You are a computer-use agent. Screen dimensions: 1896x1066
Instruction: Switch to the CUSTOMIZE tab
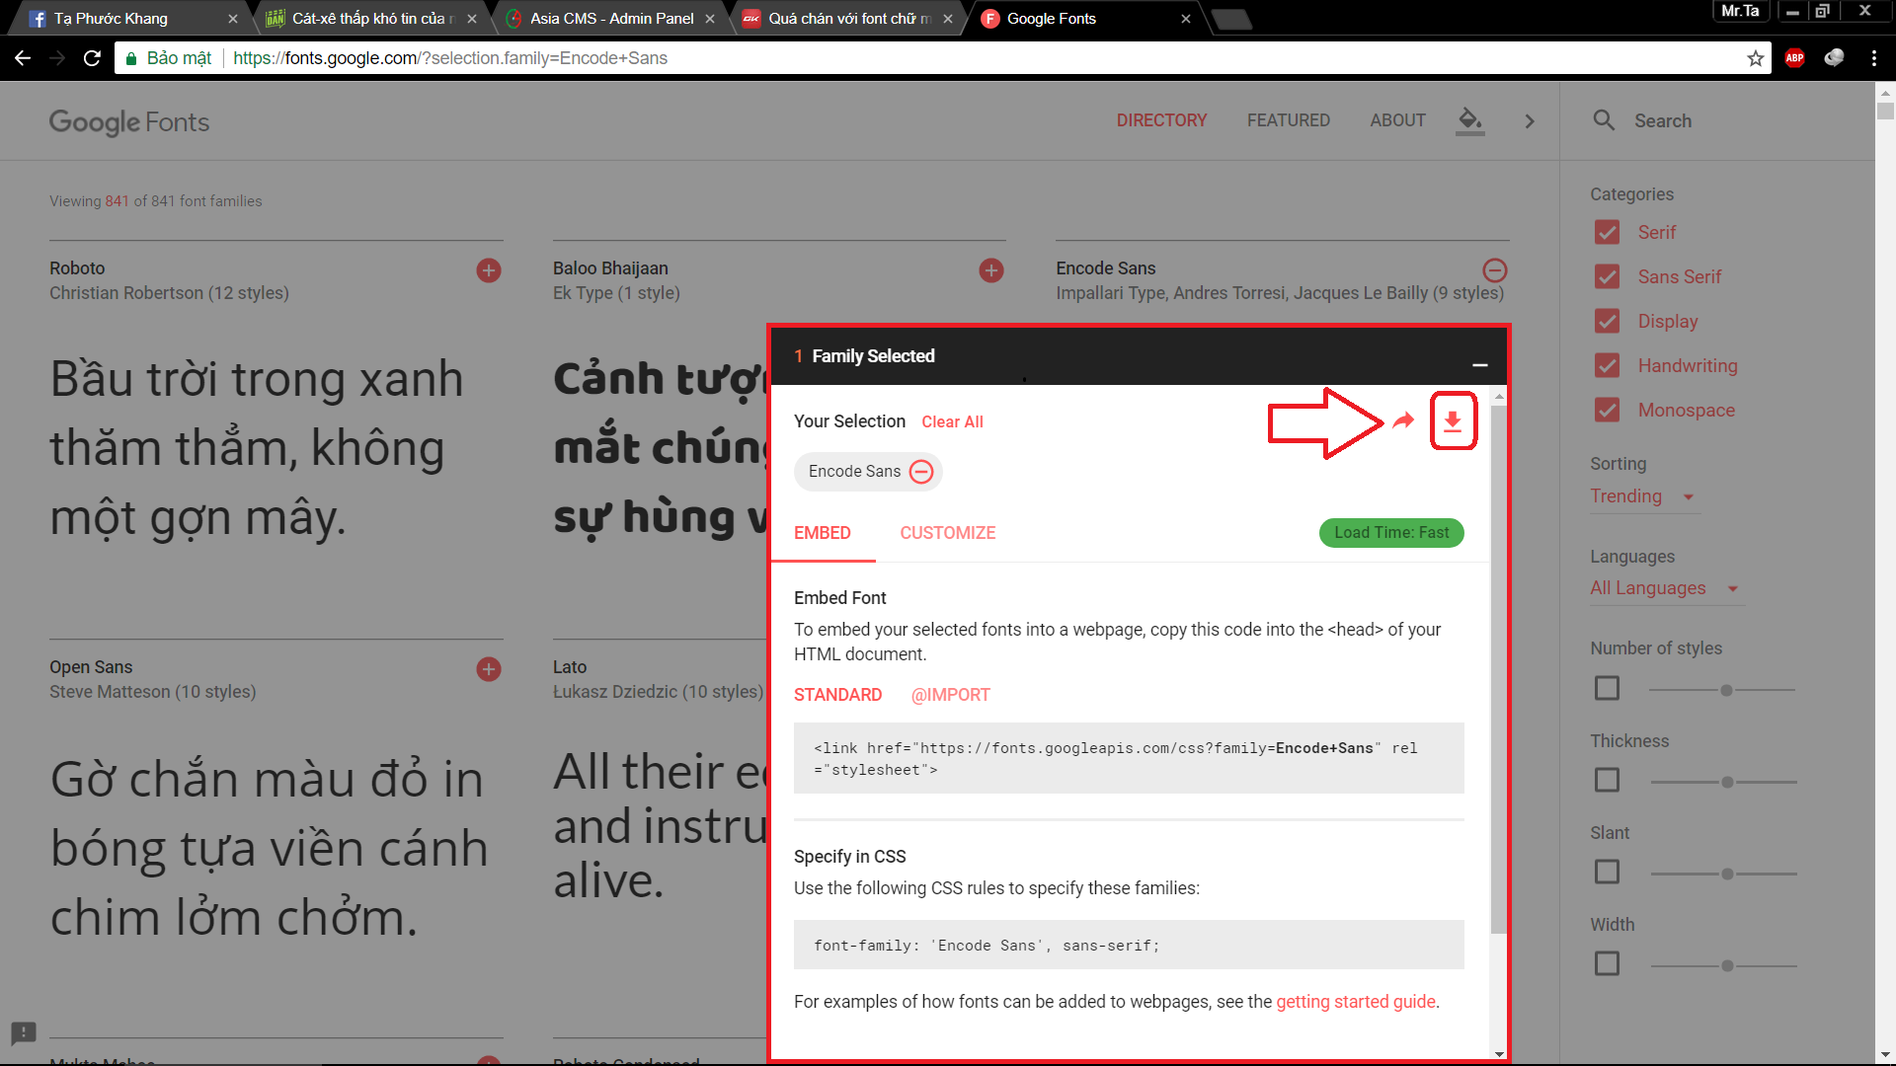(947, 533)
